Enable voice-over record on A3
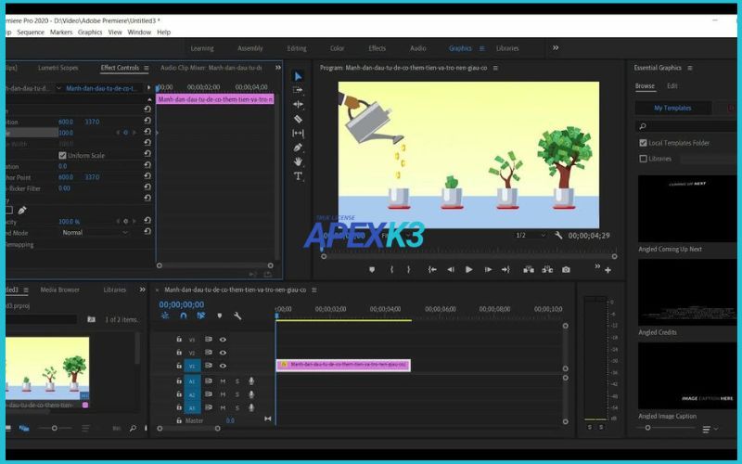This screenshot has height=464, width=742. coord(251,407)
